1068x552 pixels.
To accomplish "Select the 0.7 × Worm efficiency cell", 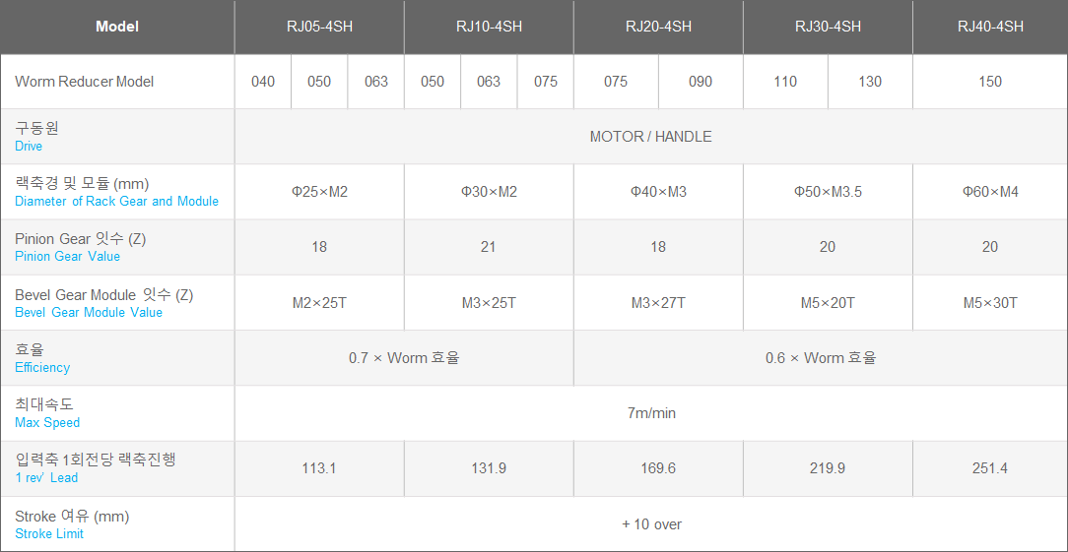I will (x=404, y=358).
